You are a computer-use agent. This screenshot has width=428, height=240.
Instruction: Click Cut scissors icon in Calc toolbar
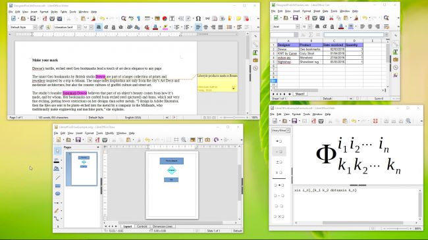point(331,18)
